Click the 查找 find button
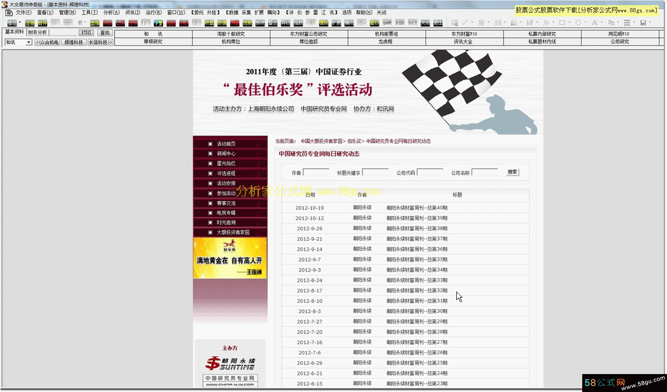 [105, 33]
